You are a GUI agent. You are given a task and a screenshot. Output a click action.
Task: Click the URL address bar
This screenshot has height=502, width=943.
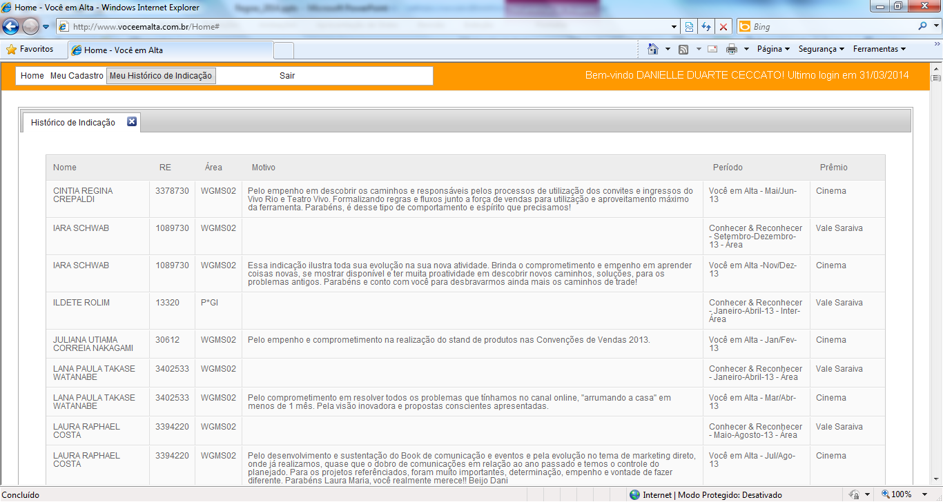pyautogui.click(x=366, y=27)
